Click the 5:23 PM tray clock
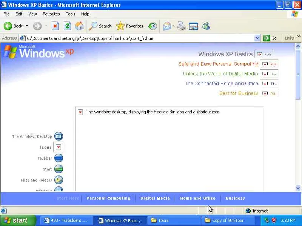 coord(288,220)
